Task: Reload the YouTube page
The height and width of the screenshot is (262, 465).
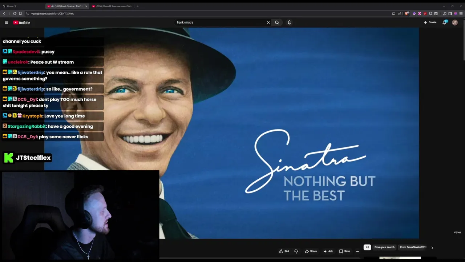Action: [15, 13]
